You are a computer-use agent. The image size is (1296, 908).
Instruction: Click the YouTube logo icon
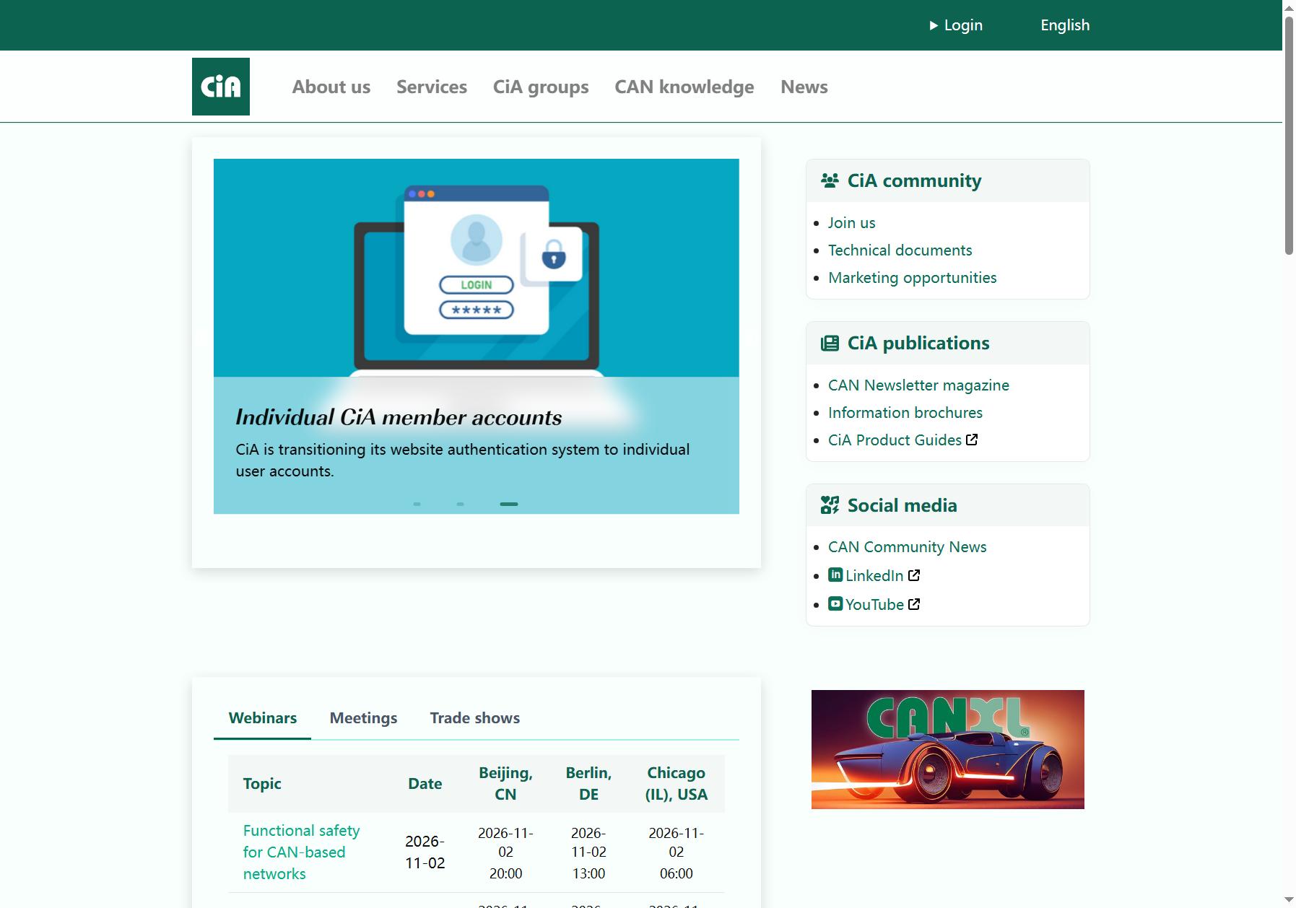[x=835, y=603]
